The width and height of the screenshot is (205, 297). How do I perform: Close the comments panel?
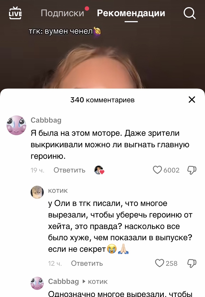(192, 100)
